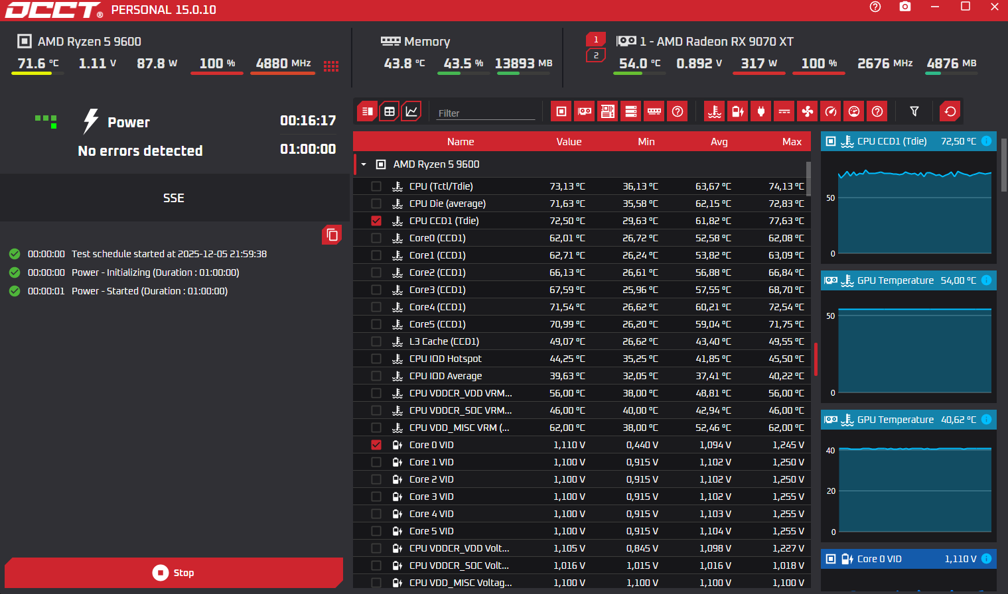The image size is (1008, 594).
Task: Toggle the current sensor filter icon
Action: click(x=784, y=111)
